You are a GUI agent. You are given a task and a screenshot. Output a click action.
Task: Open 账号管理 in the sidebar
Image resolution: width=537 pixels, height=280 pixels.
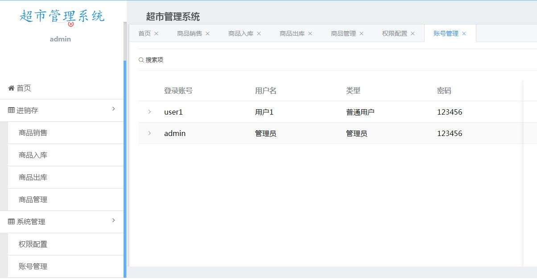click(x=66, y=267)
